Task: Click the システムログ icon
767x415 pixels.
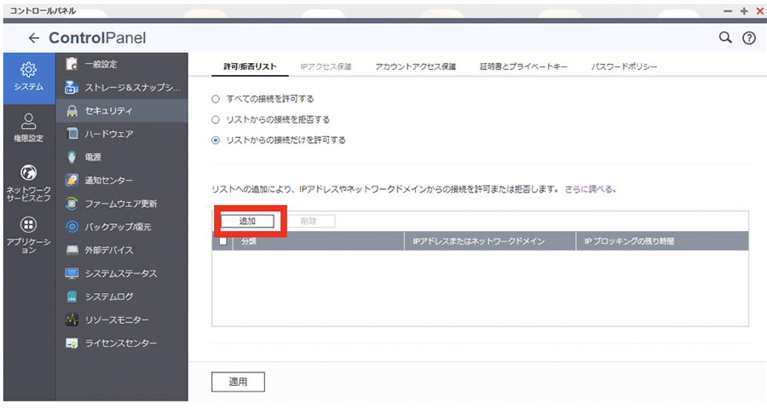Action: tap(72, 297)
